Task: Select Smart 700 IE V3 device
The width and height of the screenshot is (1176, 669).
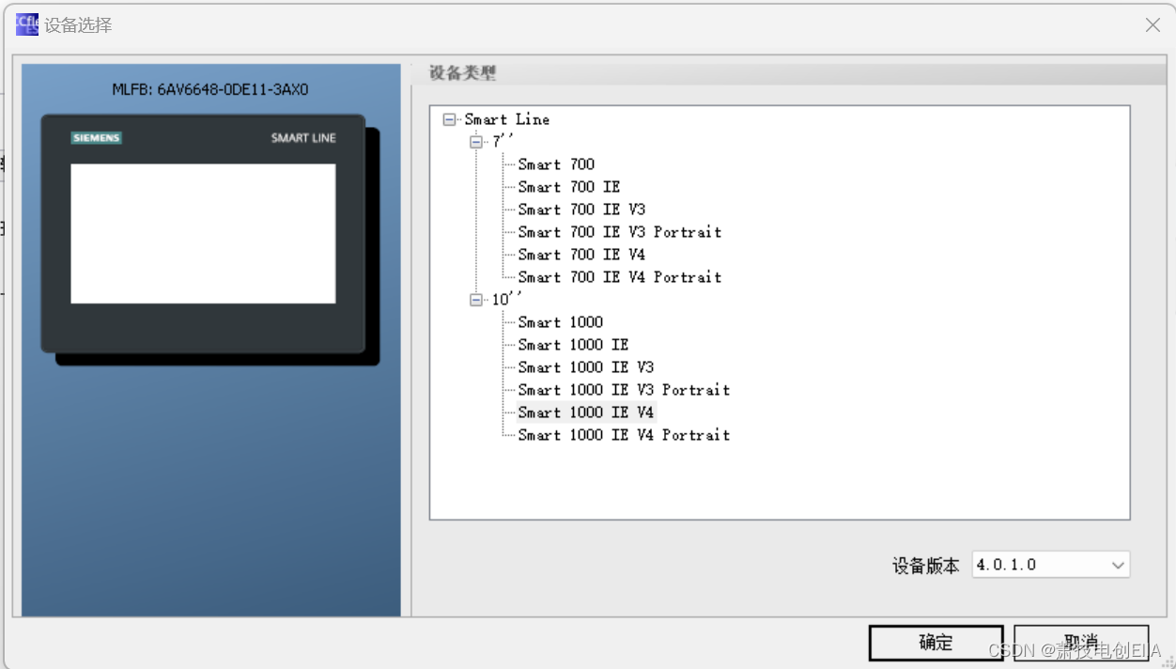Action: pyautogui.click(x=581, y=210)
